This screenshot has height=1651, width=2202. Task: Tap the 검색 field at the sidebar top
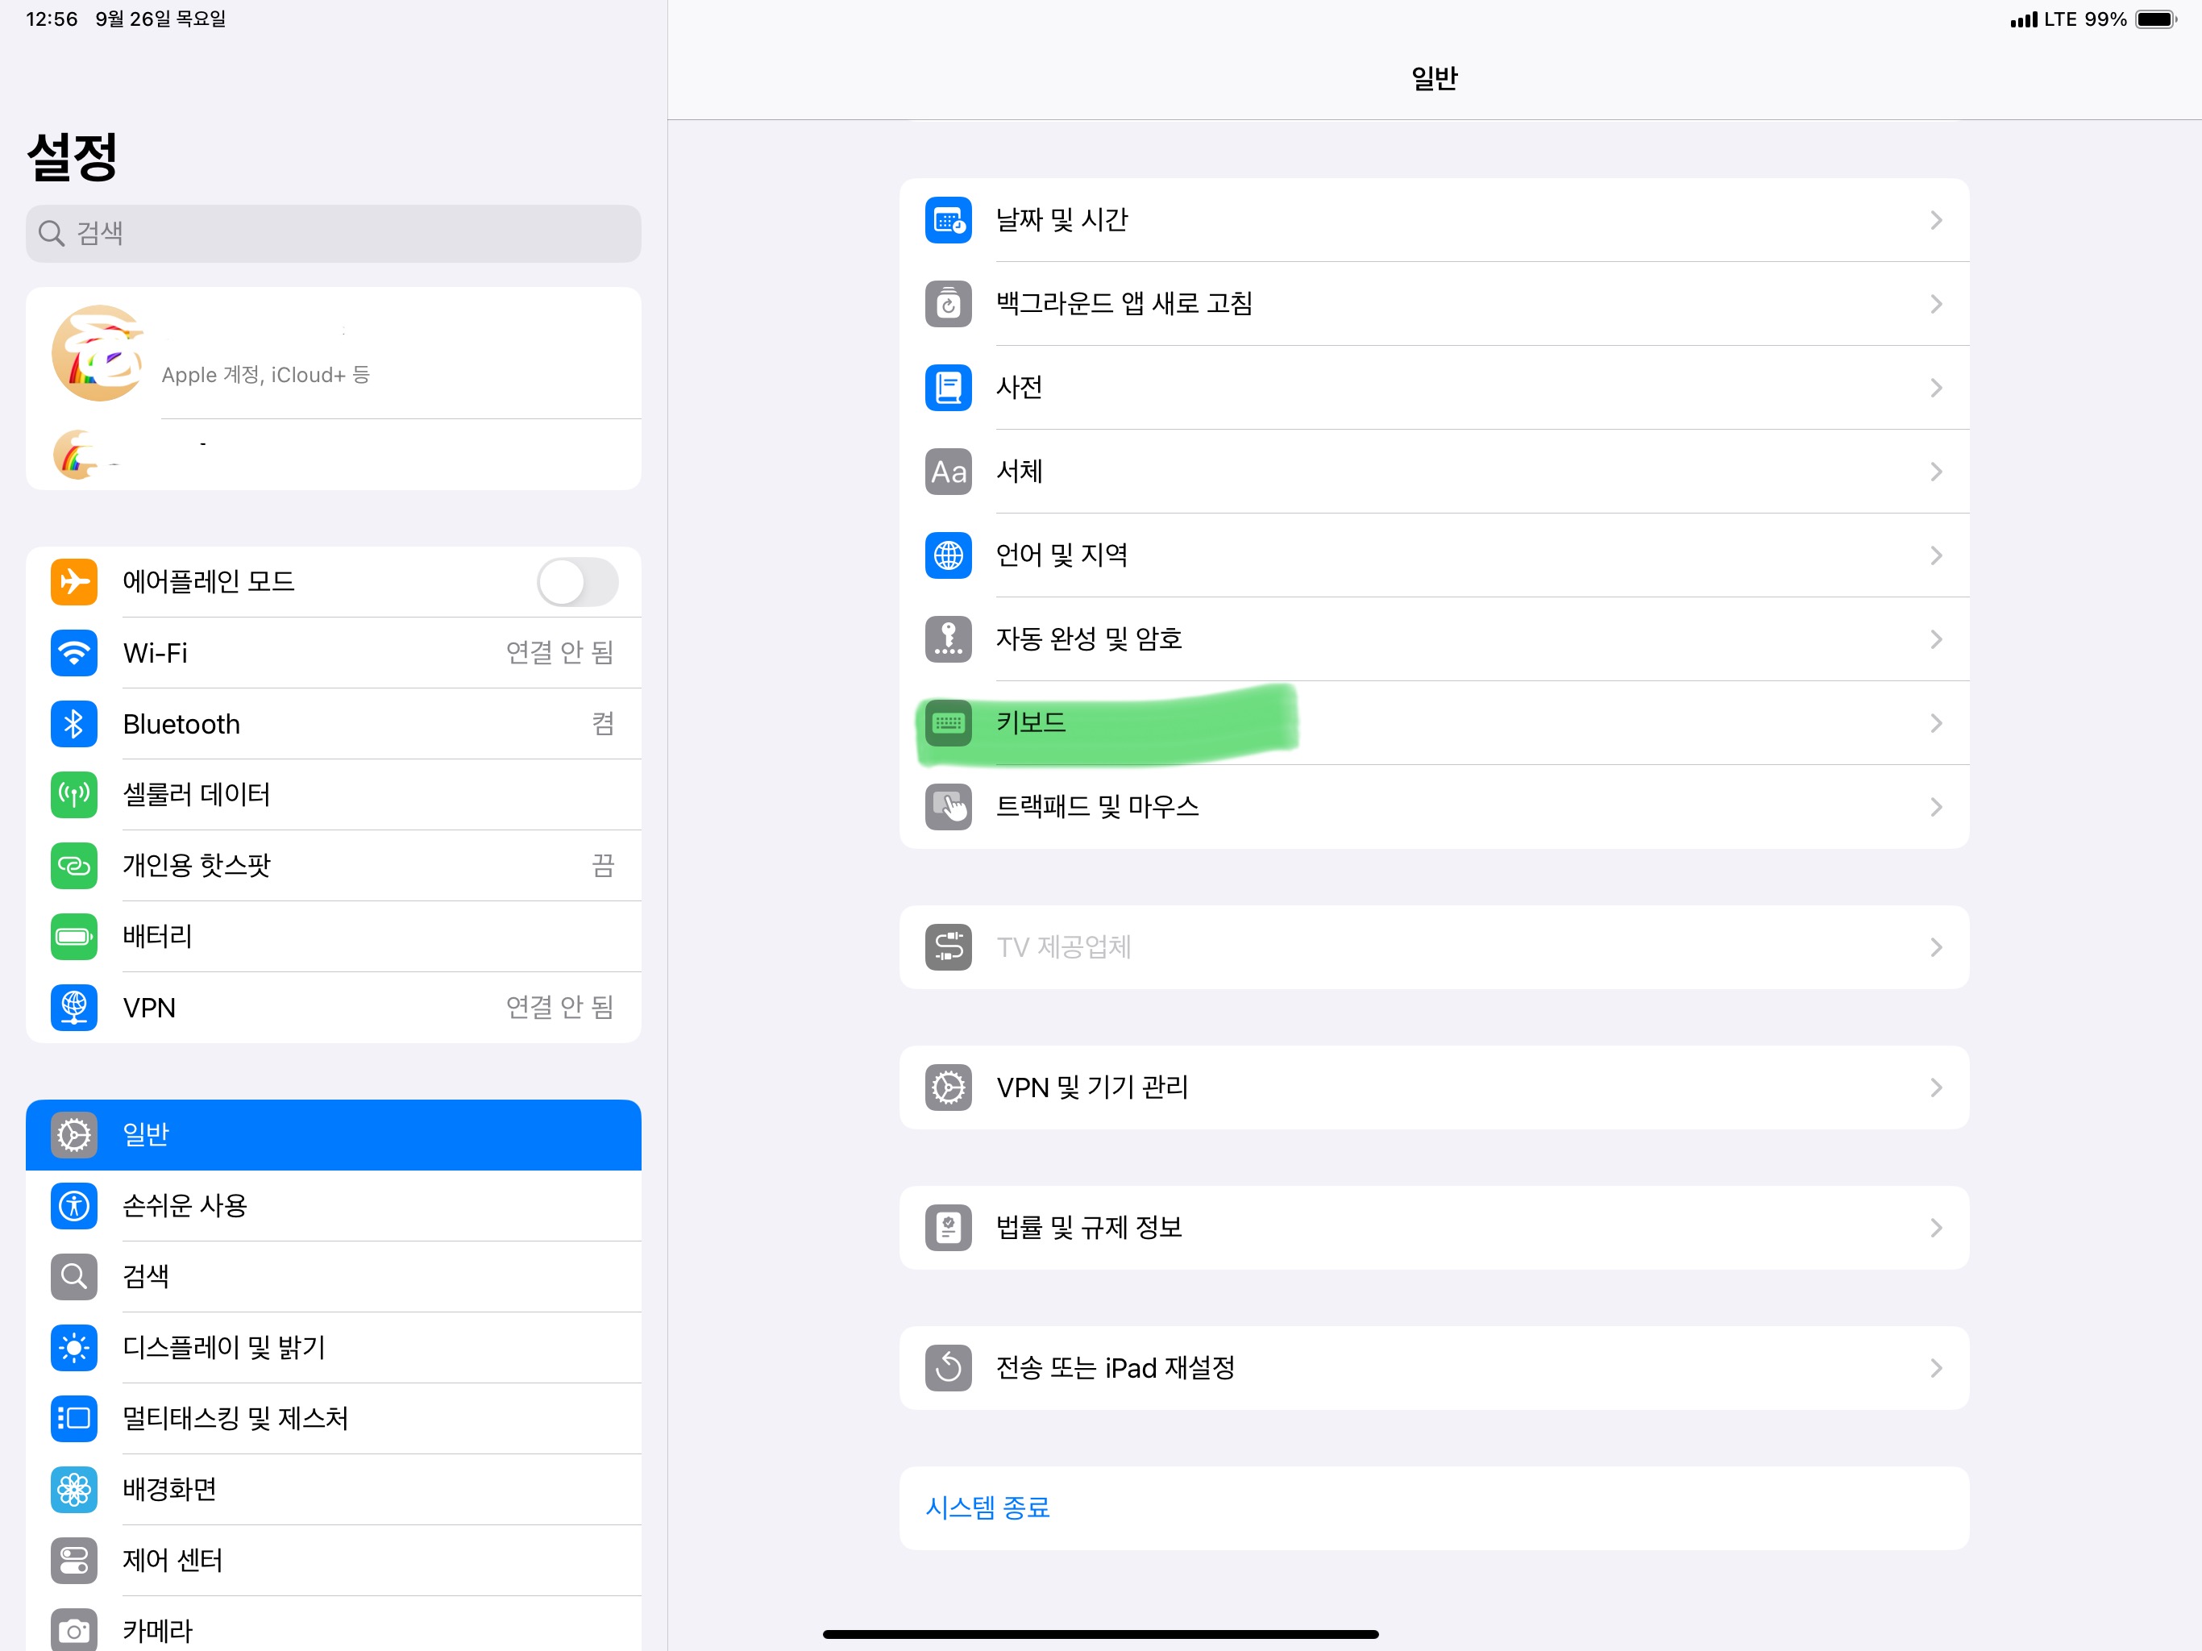(x=334, y=234)
